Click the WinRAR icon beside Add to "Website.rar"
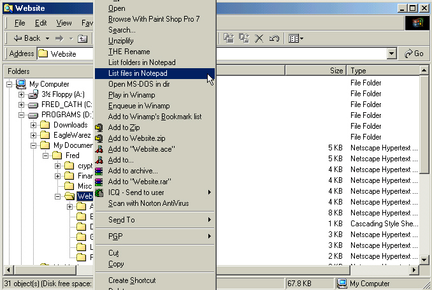432x290 pixels. tap(99, 182)
